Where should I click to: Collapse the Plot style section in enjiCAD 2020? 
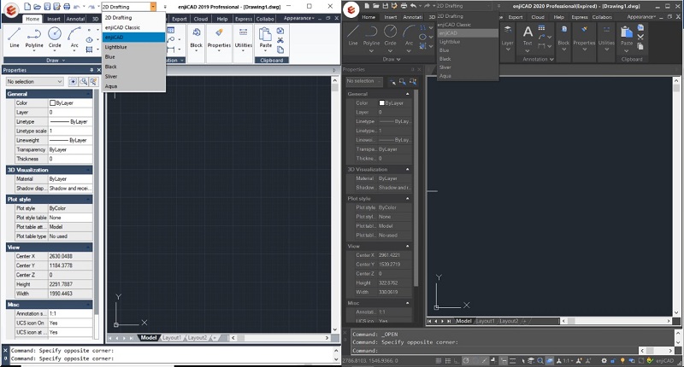point(408,198)
